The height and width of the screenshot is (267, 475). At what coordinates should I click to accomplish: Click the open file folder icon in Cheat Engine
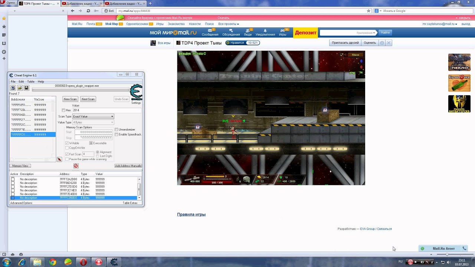pos(20,88)
